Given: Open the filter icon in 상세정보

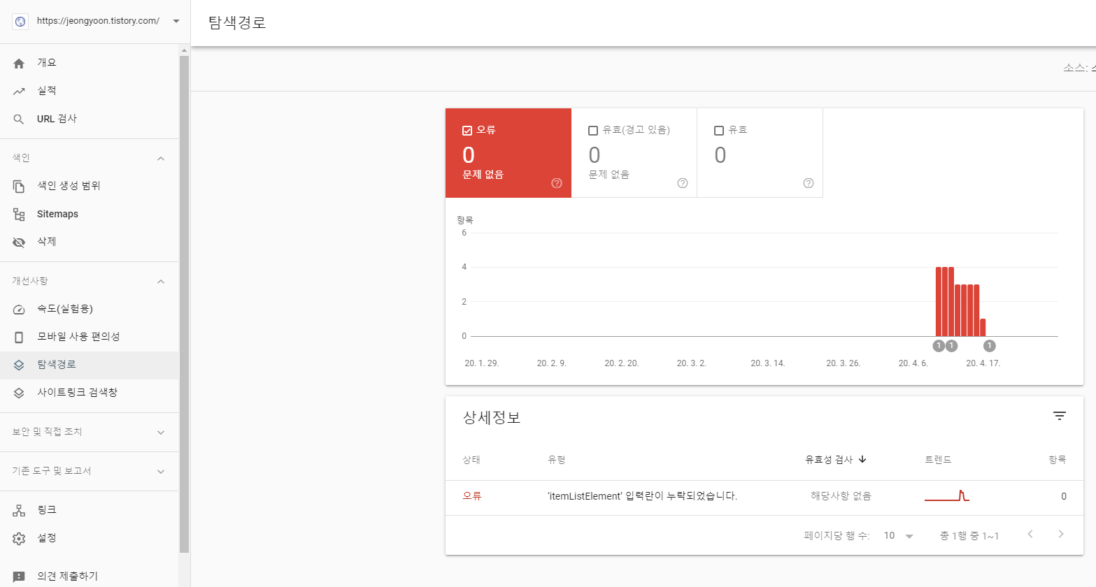Looking at the screenshot, I should pyautogui.click(x=1060, y=416).
